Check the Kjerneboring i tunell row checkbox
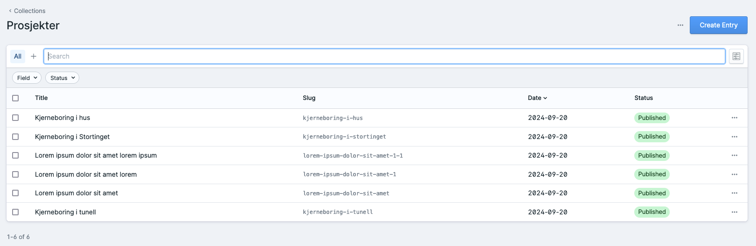This screenshot has width=756, height=246. click(15, 212)
